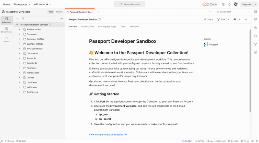Expand the KYC Documents folder
This screenshot has height=143, width=259.
[19, 49]
